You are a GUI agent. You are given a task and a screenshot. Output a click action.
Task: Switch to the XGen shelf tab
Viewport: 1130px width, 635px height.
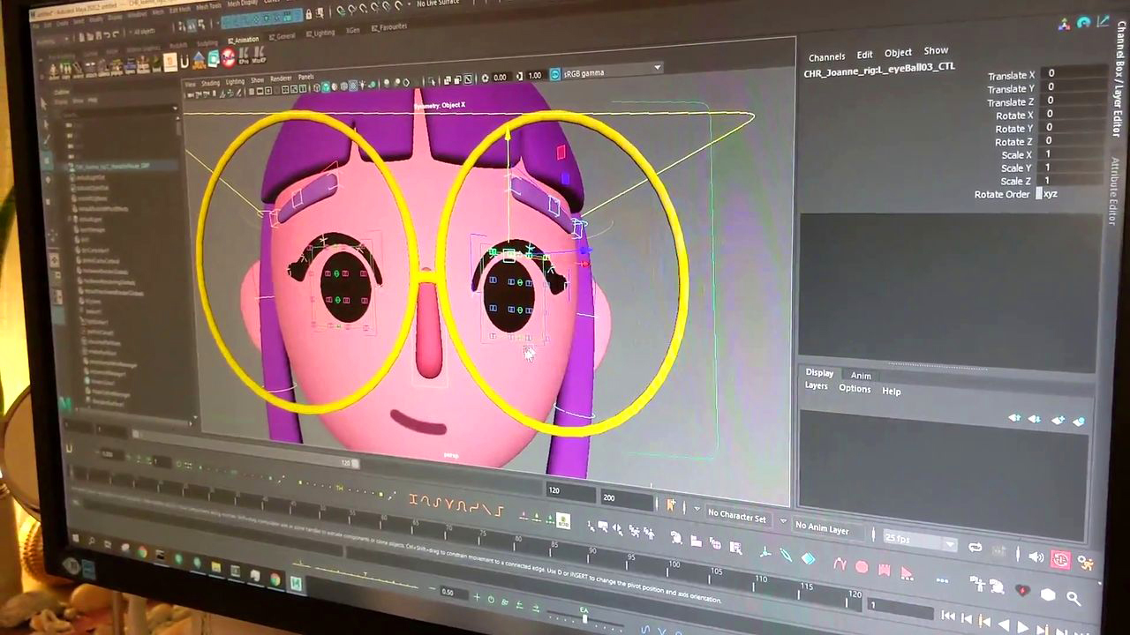(353, 31)
